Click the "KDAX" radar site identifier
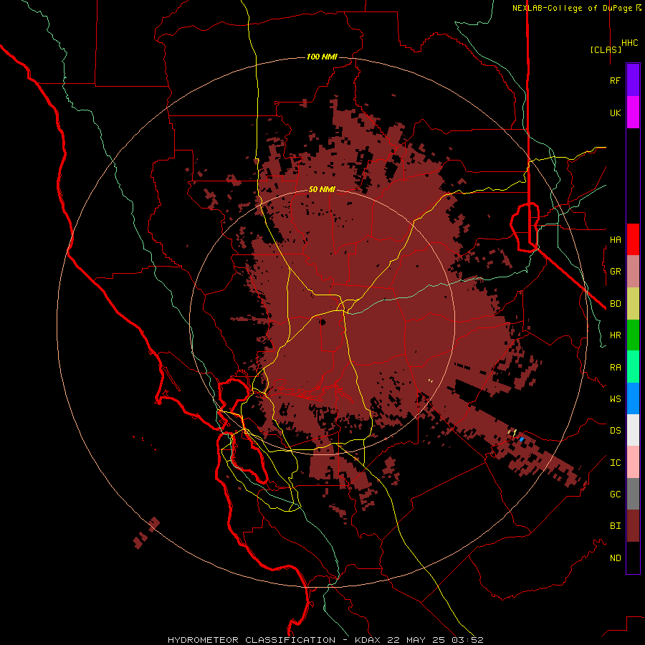 pos(368,640)
